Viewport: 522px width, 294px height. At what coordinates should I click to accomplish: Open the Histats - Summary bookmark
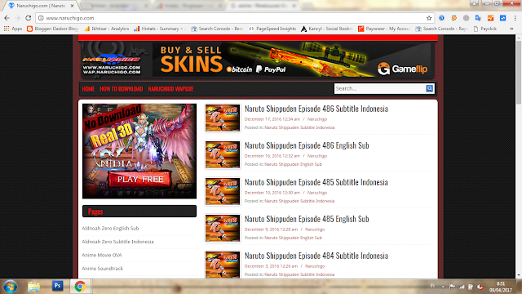(159, 29)
